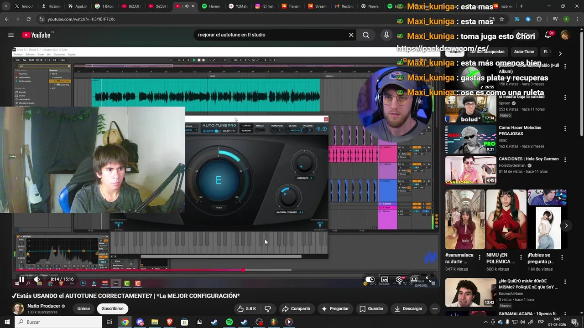Open the 'Cómo Hacer Melodías PEGAJOSAS' thumbnail
This screenshot has width=584, height=328.
(x=470, y=139)
